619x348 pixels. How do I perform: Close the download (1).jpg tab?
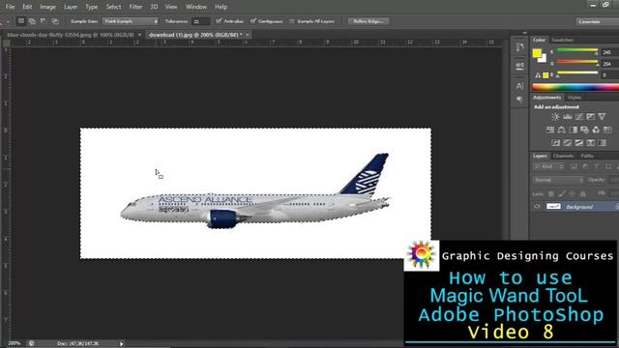[x=248, y=35]
